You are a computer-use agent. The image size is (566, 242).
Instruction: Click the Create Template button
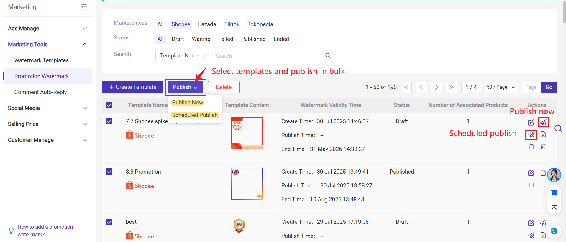[x=132, y=87]
